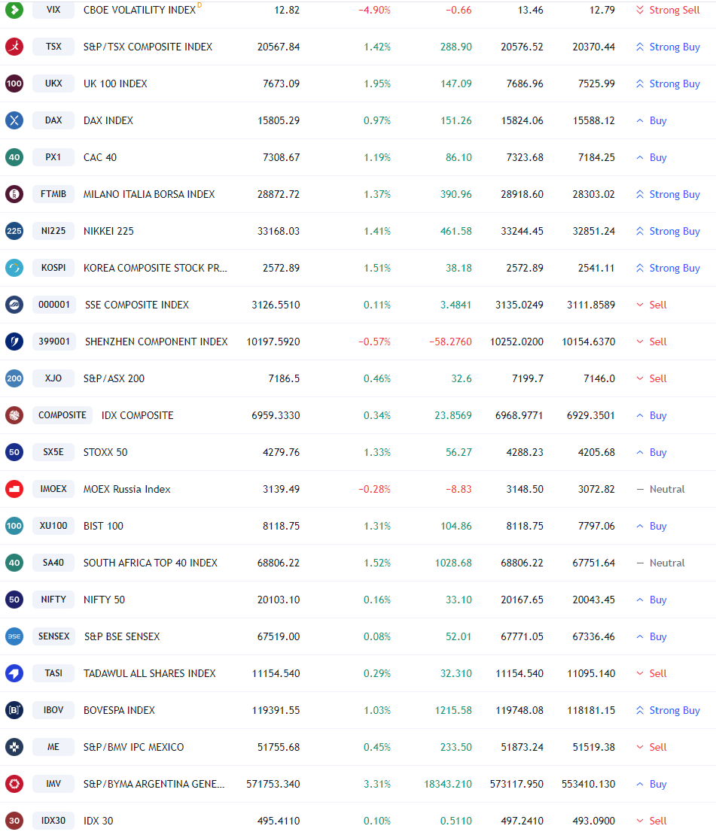
Task: Open the NI225 ticker symbol
Action: coord(53,231)
